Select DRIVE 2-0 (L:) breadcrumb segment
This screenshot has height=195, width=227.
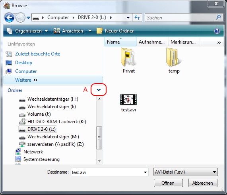tap(92, 17)
